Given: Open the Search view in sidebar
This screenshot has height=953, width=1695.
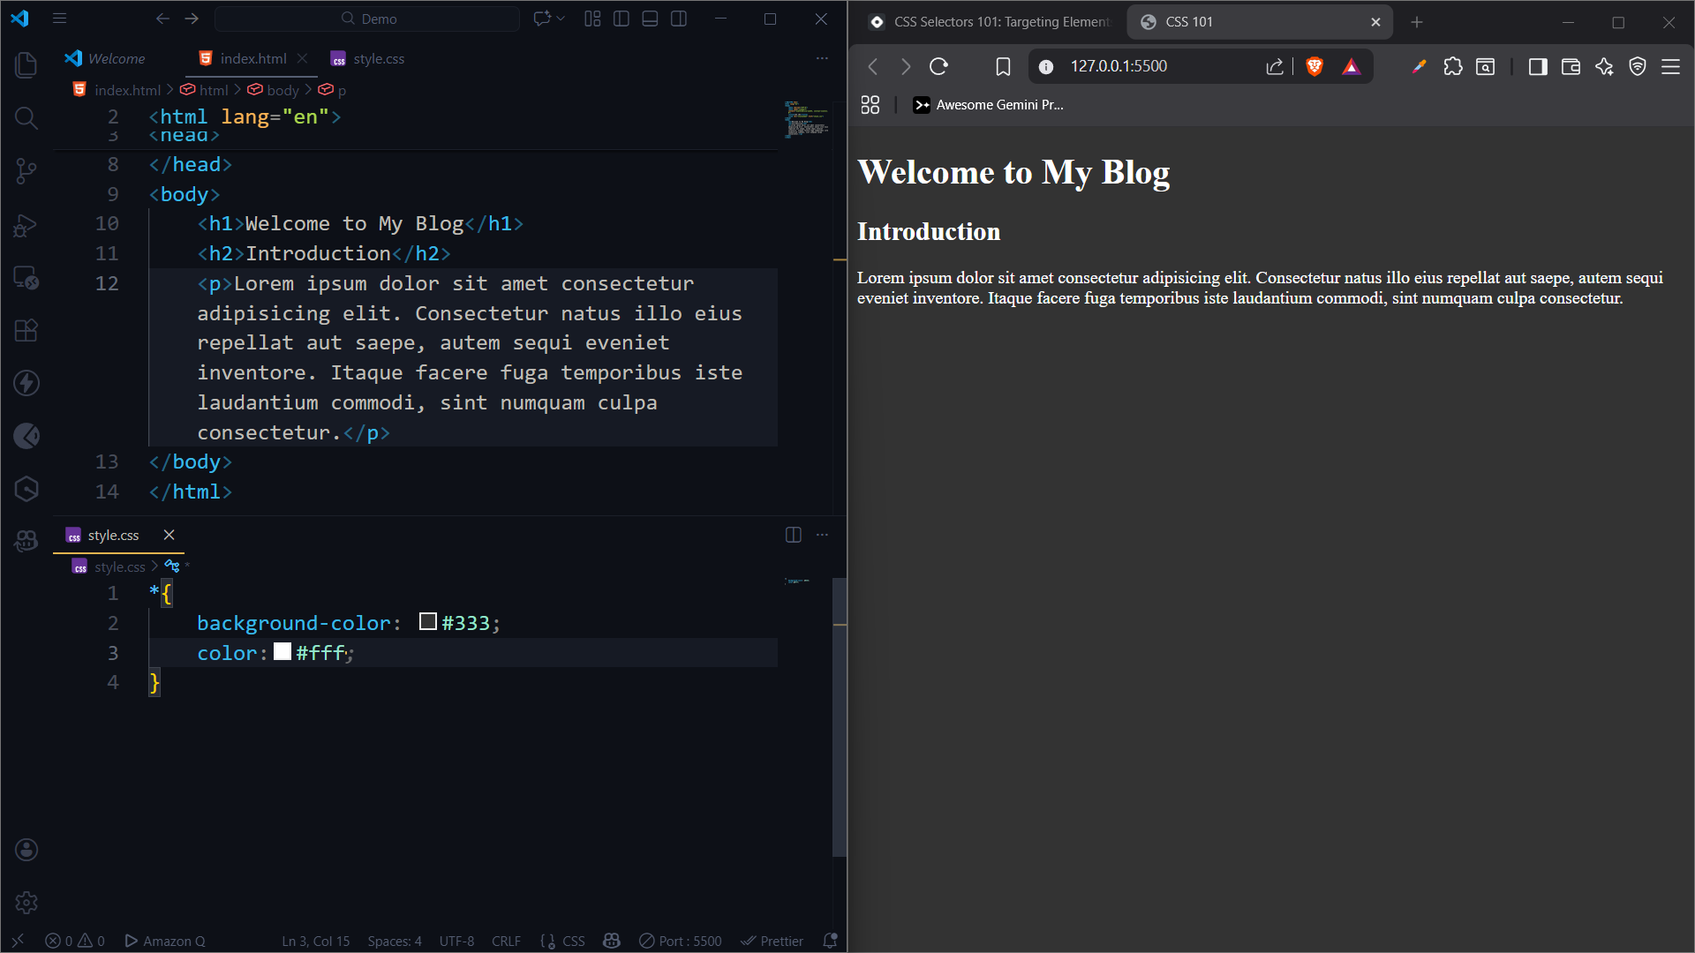Looking at the screenshot, I should tap(26, 117).
